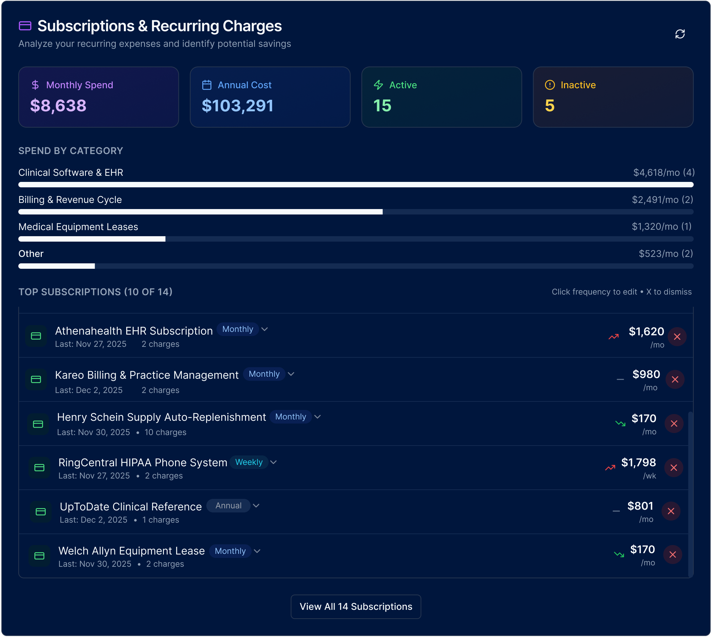Screen dimensions: 712x638
Task: Edit UpToDate Annual frequency selector
Action: (229, 506)
